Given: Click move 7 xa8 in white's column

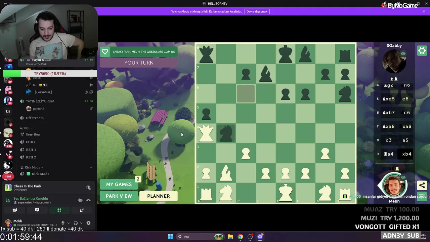Looking at the screenshot, I should pos(389,126).
